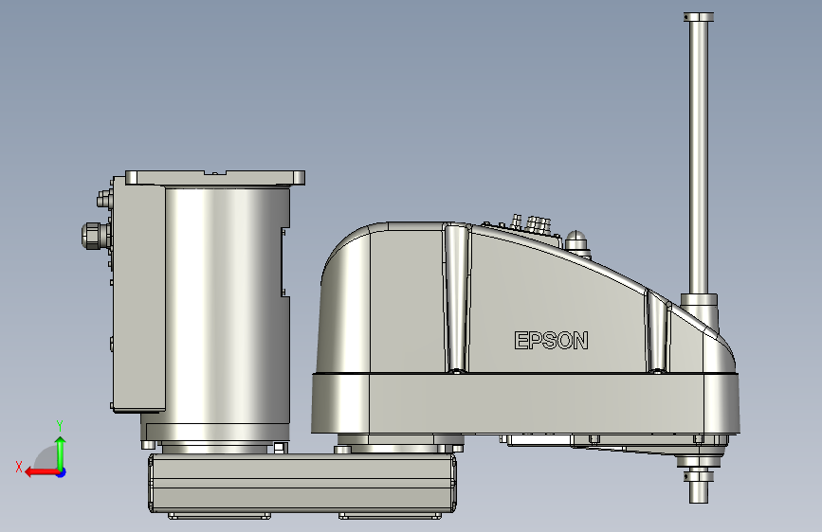
Task: Click the red X axis arrow of the triad
Action: pyautogui.click(x=42, y=472)
